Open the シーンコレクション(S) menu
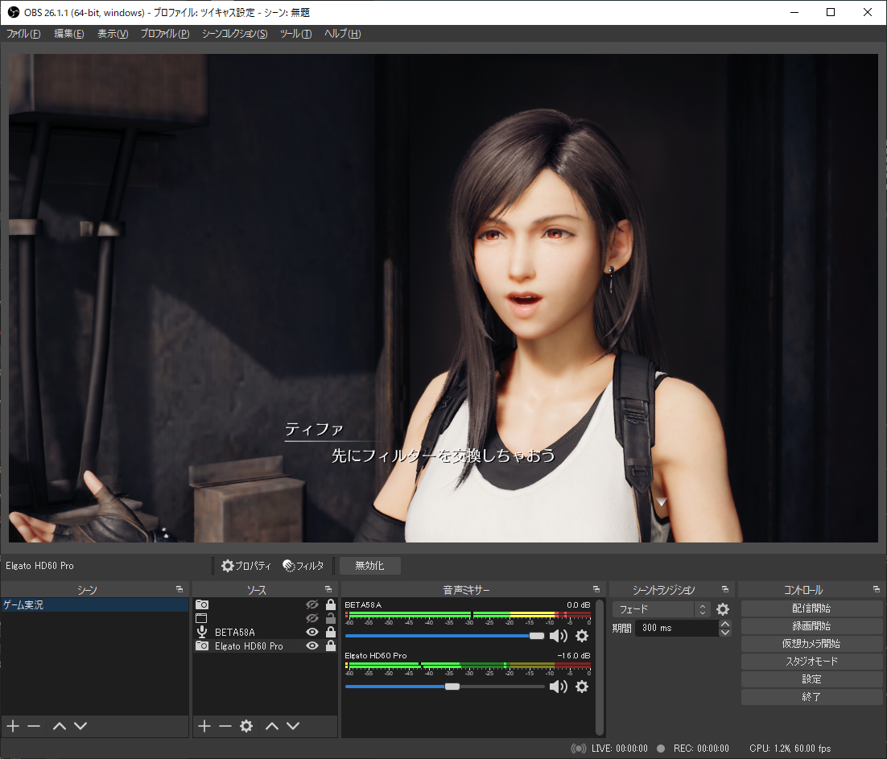Image resolution: width=887 pixels, height=759 pixels. pyautogui.click(x=235, y=34)
